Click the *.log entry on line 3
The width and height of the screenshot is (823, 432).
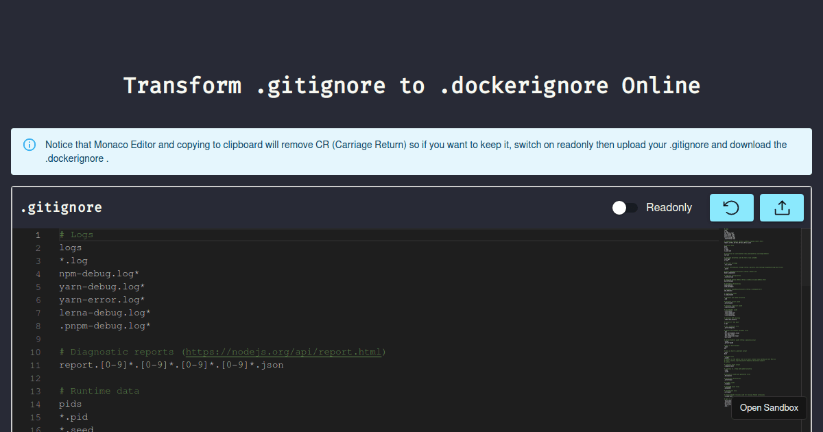(x=73, y=260)
